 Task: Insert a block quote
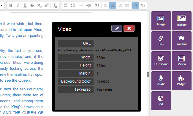pyautogui.click(x=97, y=5)
